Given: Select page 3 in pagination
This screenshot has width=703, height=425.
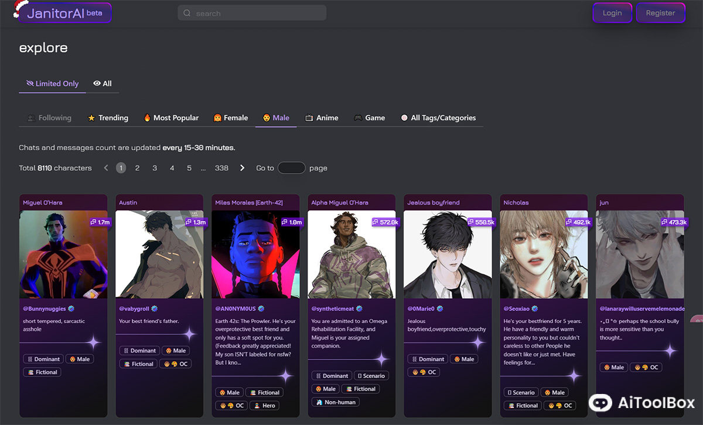Looking at the screenshot, I should point(155,168).
